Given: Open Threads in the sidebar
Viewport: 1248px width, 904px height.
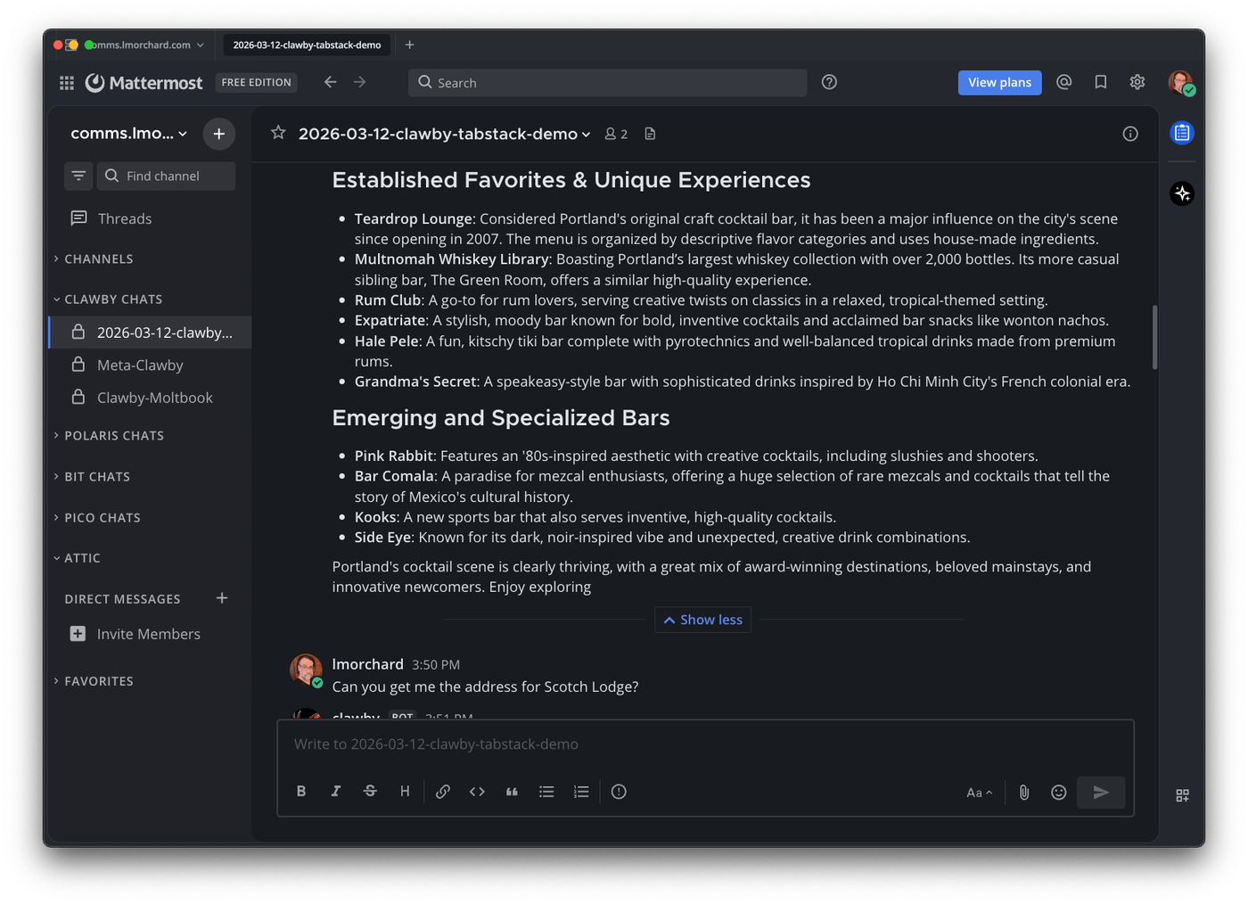Looking at the screenshot, I should pyautogui.click(x=124, y=219).
